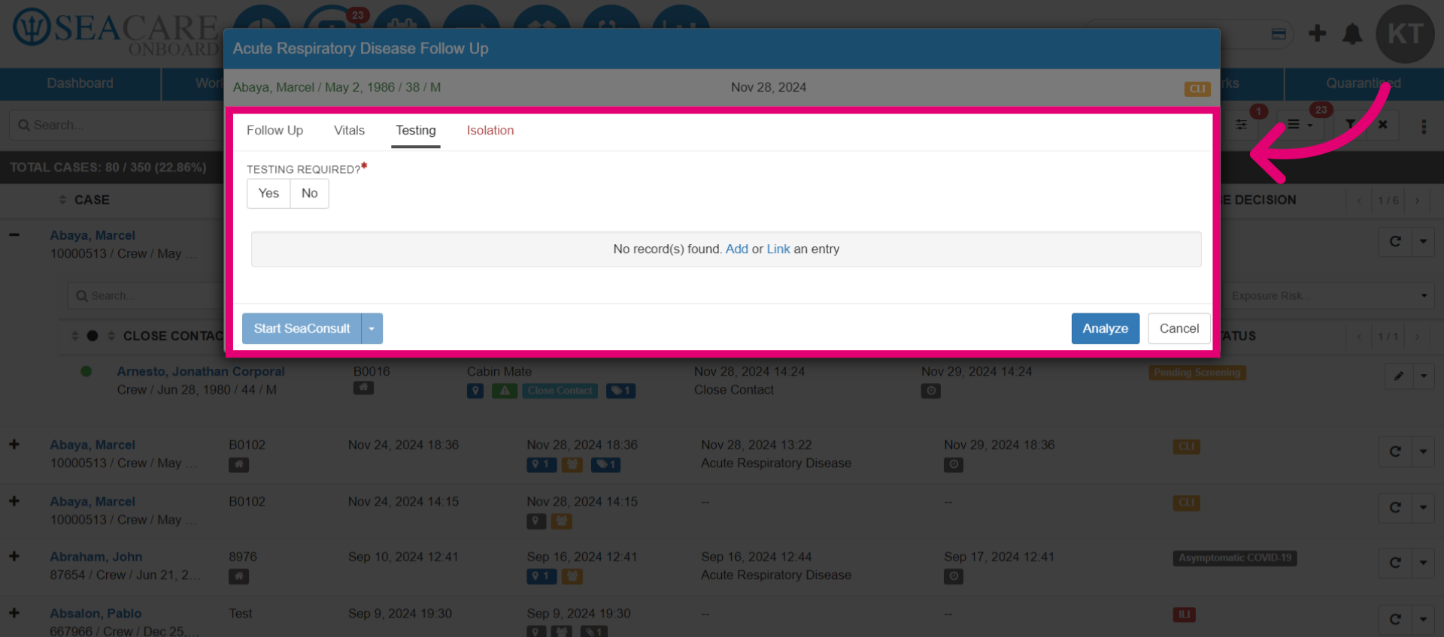Clear filters with the X icon
The height and width of the screenshot is (637, 1444).
[x=1382, y=124]
